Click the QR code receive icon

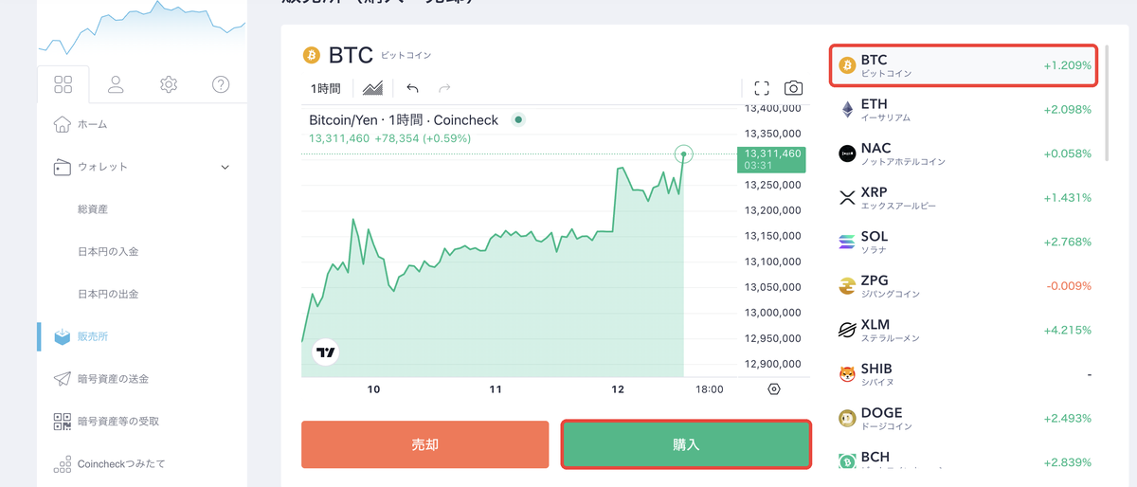pyautogui.click(x=63, y=421)
